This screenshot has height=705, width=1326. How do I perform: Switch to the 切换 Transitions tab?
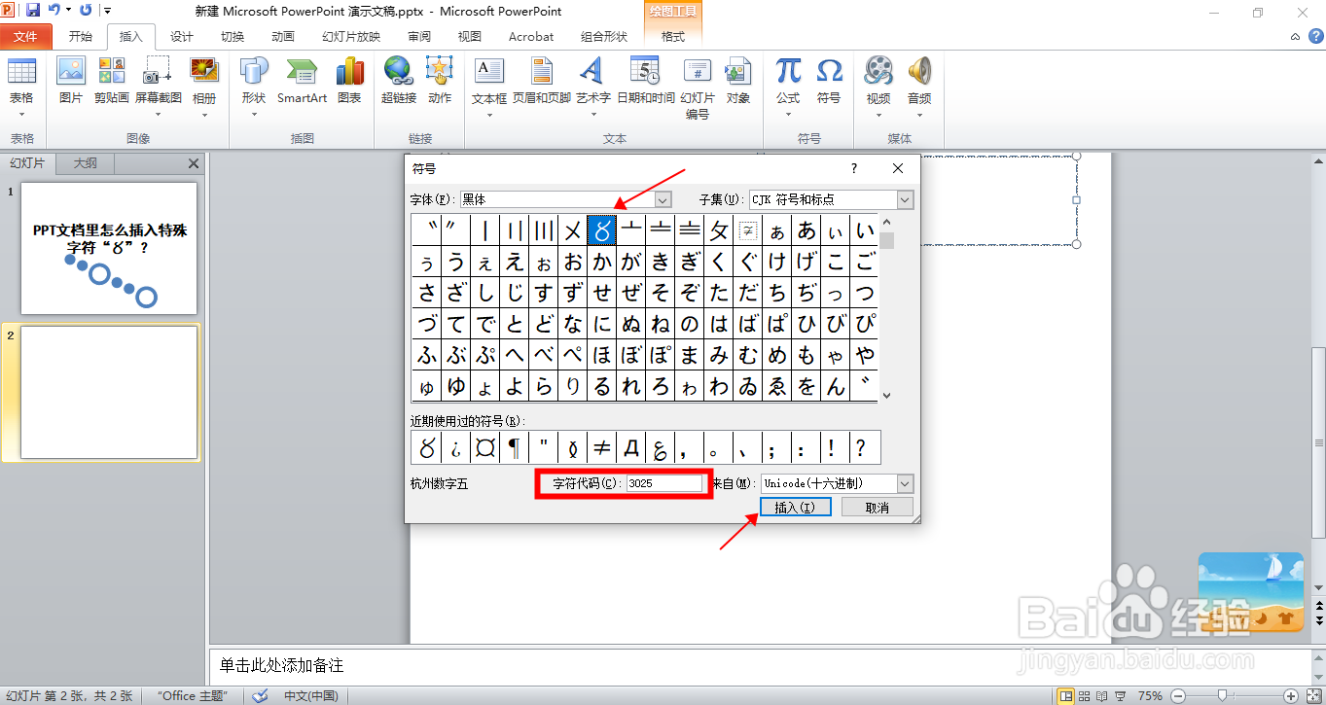[233, 37]
